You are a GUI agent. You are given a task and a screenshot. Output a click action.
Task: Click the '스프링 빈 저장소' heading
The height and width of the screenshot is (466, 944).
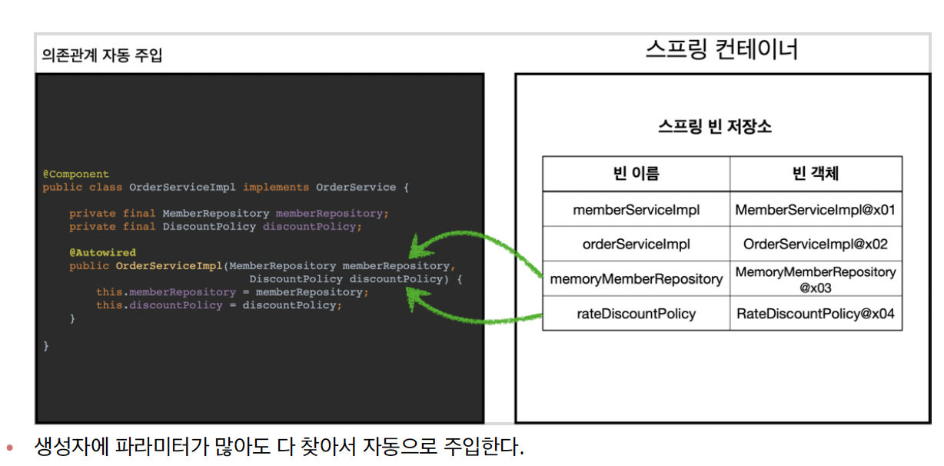[x=715, y=127]
